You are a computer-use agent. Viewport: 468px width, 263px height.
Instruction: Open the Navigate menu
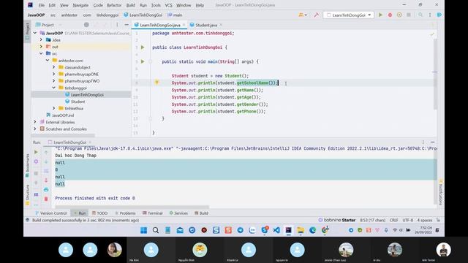pyautogui.click(x=80, y=5)
